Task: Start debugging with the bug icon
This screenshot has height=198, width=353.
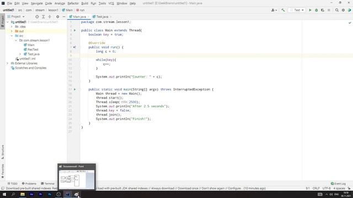Action: click(316, 10)
